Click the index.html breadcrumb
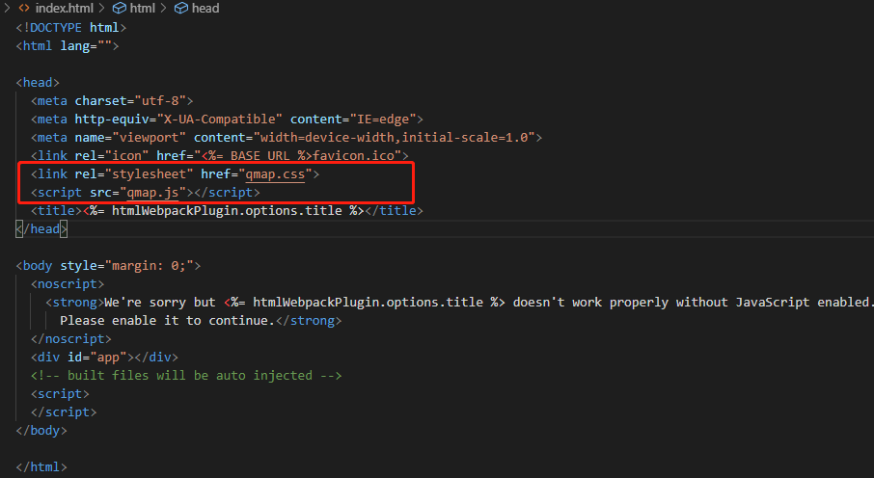This screenshot has width=874, height=478. 65,9
